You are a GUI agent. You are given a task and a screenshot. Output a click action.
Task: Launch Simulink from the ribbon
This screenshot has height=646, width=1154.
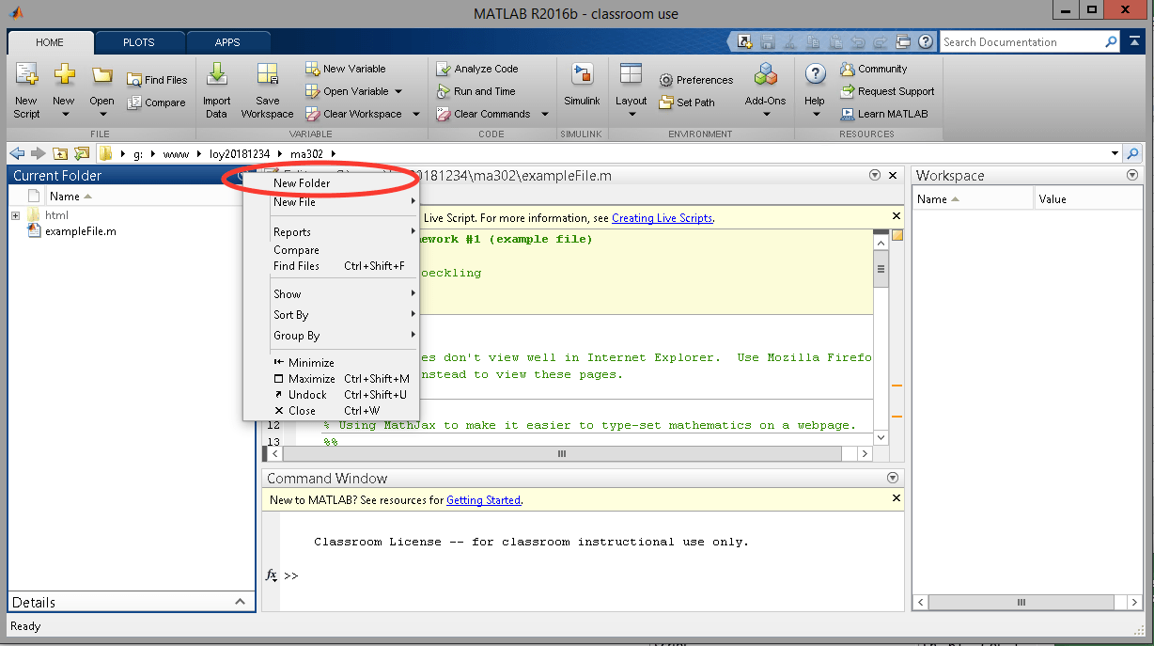[582, 86]
